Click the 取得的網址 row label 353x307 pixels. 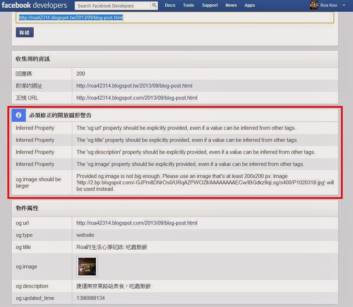pos(29,86)
